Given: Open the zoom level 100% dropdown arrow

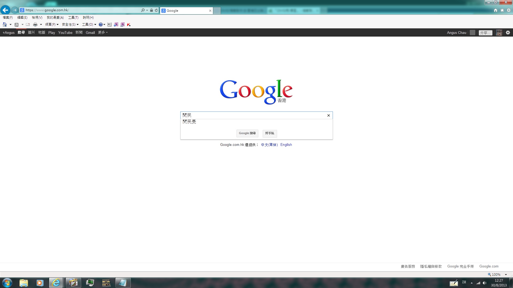Looking at the screenshot, I should coord(506,274).
